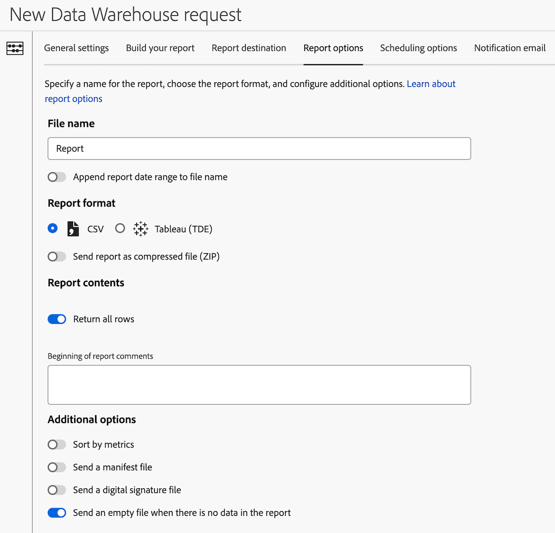
Task: Click the CSV file format icon
Action: tap(73, 228)
